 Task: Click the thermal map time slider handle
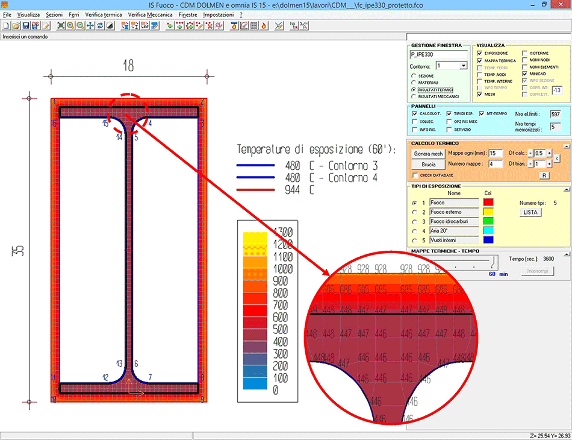pos(493,261)
